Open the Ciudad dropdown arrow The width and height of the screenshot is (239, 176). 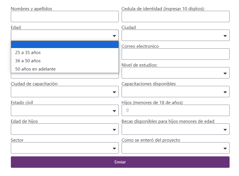(225, 36)
